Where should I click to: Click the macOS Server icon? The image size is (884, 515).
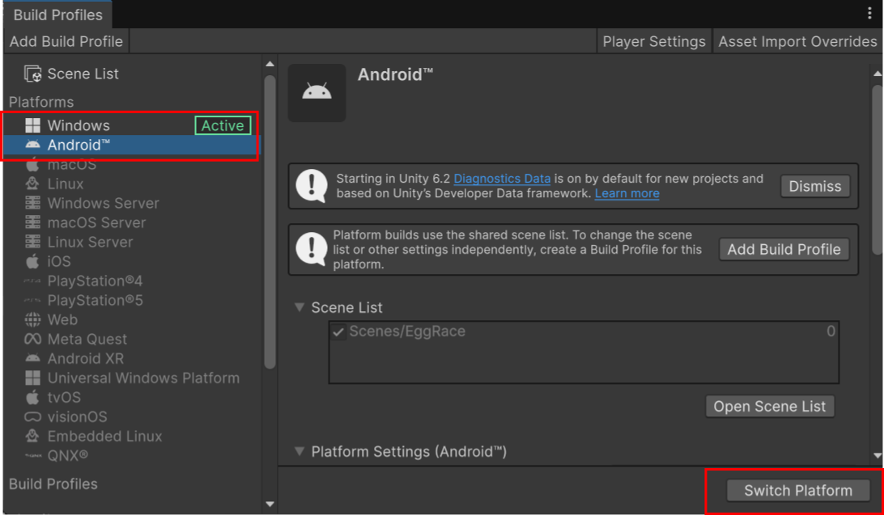coord(32,223)
